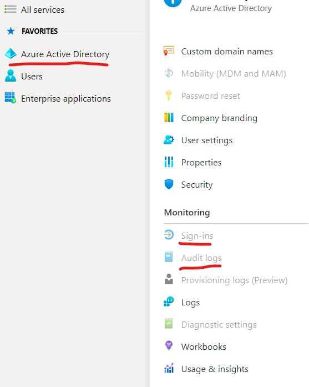This screenshot has height=387, width=309.
Task: Open Sign-ins under Monitoring
Action: pos(197,236)
